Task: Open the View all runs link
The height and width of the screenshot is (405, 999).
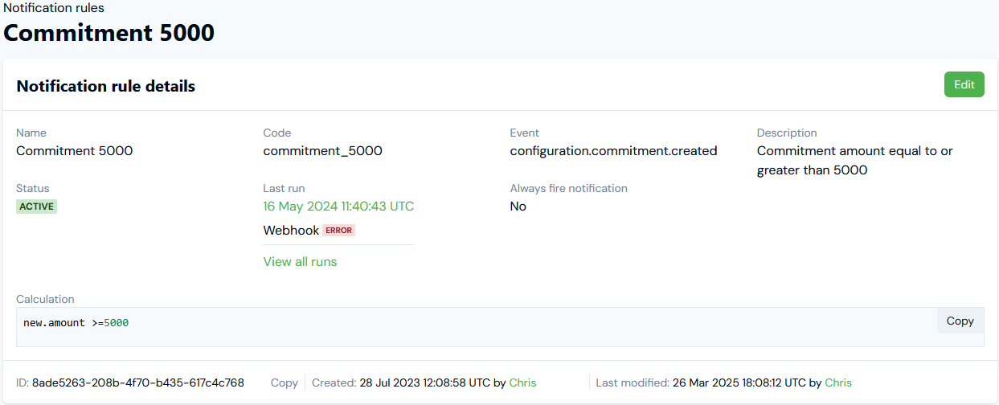Action: point(300,262)
